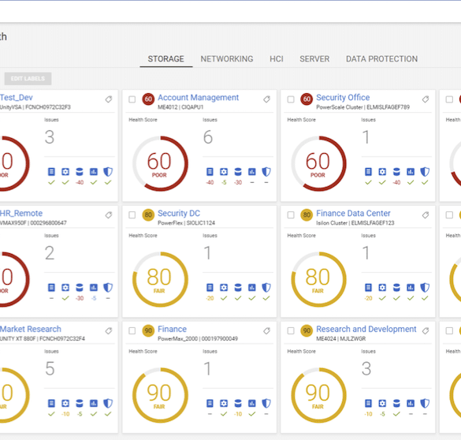Image resolution: width=461 pixels, height=440 pixels.
Task: Open the SERVER tab
Action: [x=314, y=59]
